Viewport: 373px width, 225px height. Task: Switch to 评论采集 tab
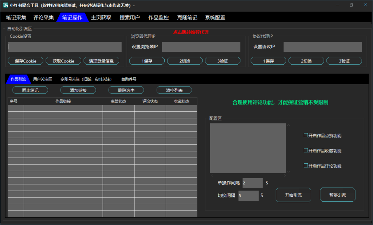(x=44, y=17)
